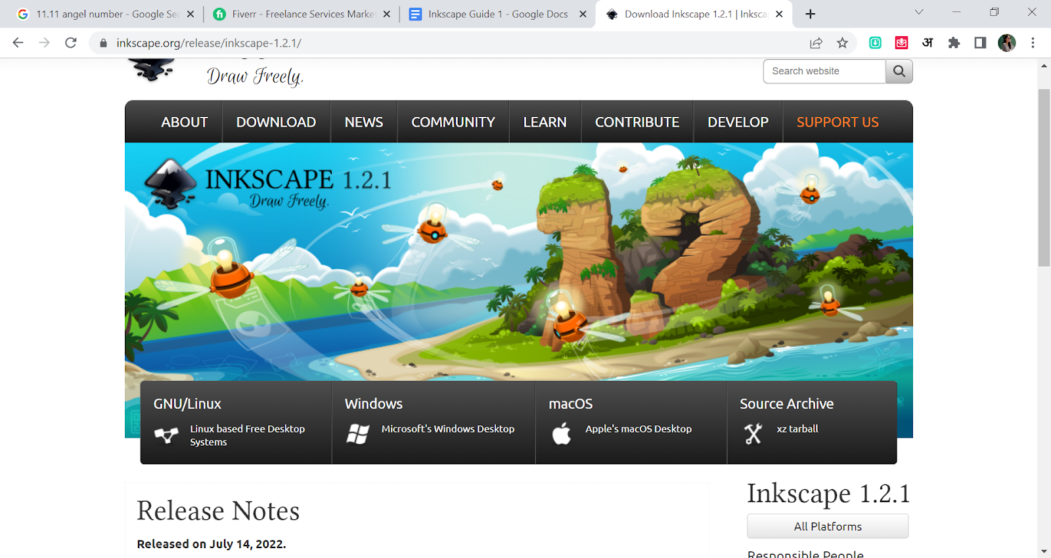
Task: Toggle the browser side panel icon
Action: pyautogui.click(x=980, y=43)
